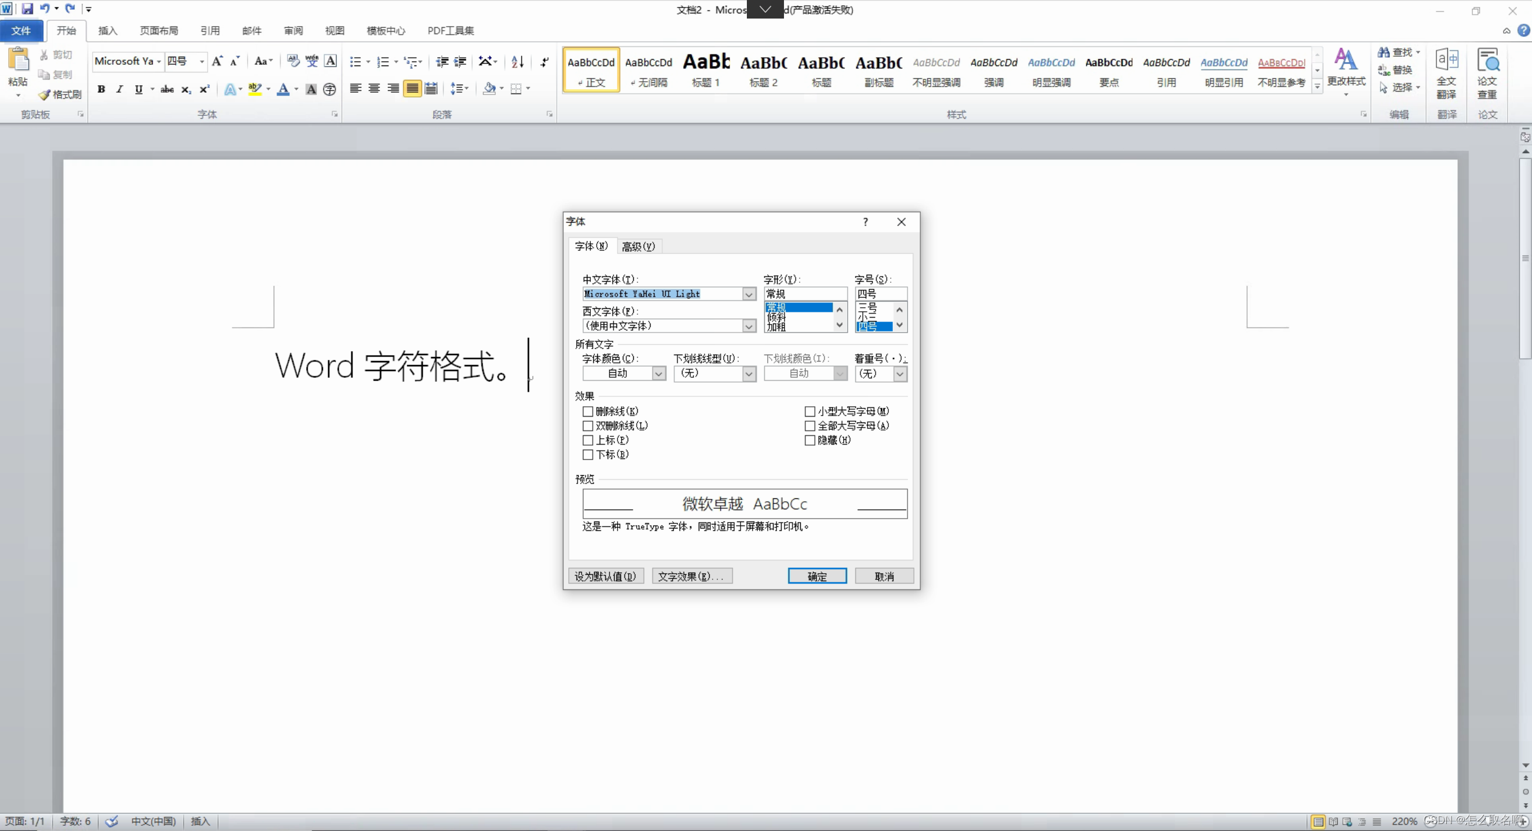This screenshot has height=831, width=1532.
Task: Click the Justify alignment icon
Action: (x=412, y=89)
